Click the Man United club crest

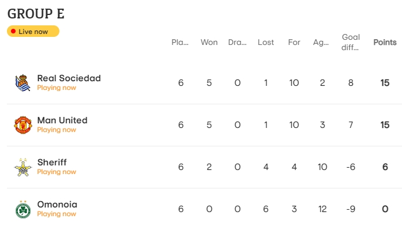pyautogui.click(x=23, y=125)
